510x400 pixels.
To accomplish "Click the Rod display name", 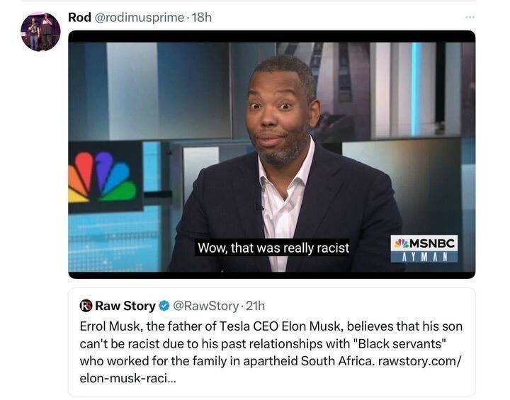I will click(79, 17).
